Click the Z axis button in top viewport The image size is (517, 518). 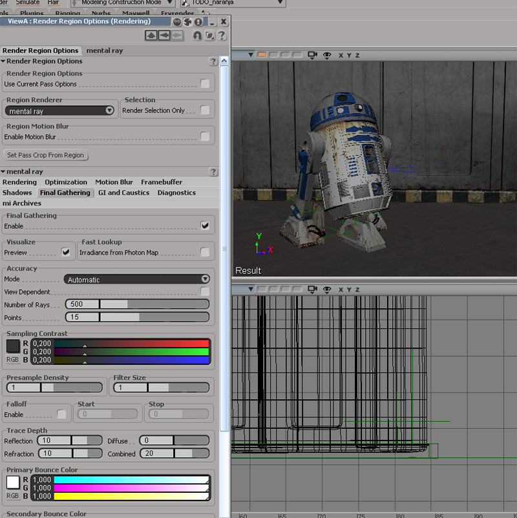(357, 56)
